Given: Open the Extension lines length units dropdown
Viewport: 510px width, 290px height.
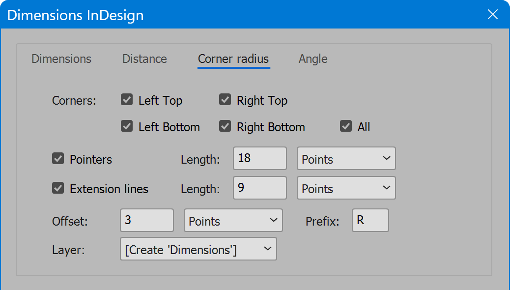Looking at the screenshot, I should 346,188.
